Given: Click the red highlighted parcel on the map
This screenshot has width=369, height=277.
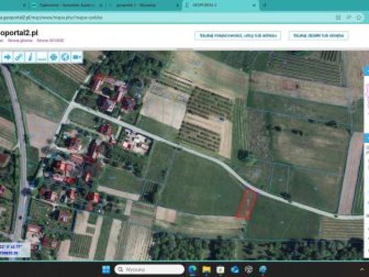Looking at the screenshot, I should tap(247, 204).
